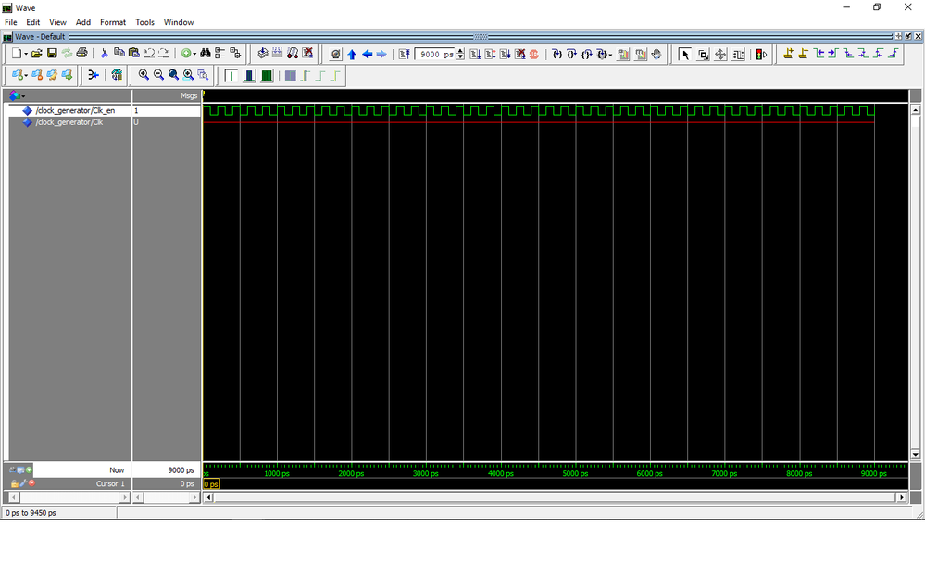Screen dimensions: 925x588
Task: Save the waveform with the floppy disk icon
Action: click(x=52, y=54)
